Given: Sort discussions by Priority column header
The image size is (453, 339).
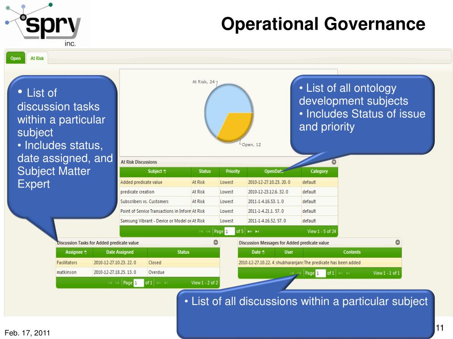Looking at the screenshot, I should coord(233,172).
